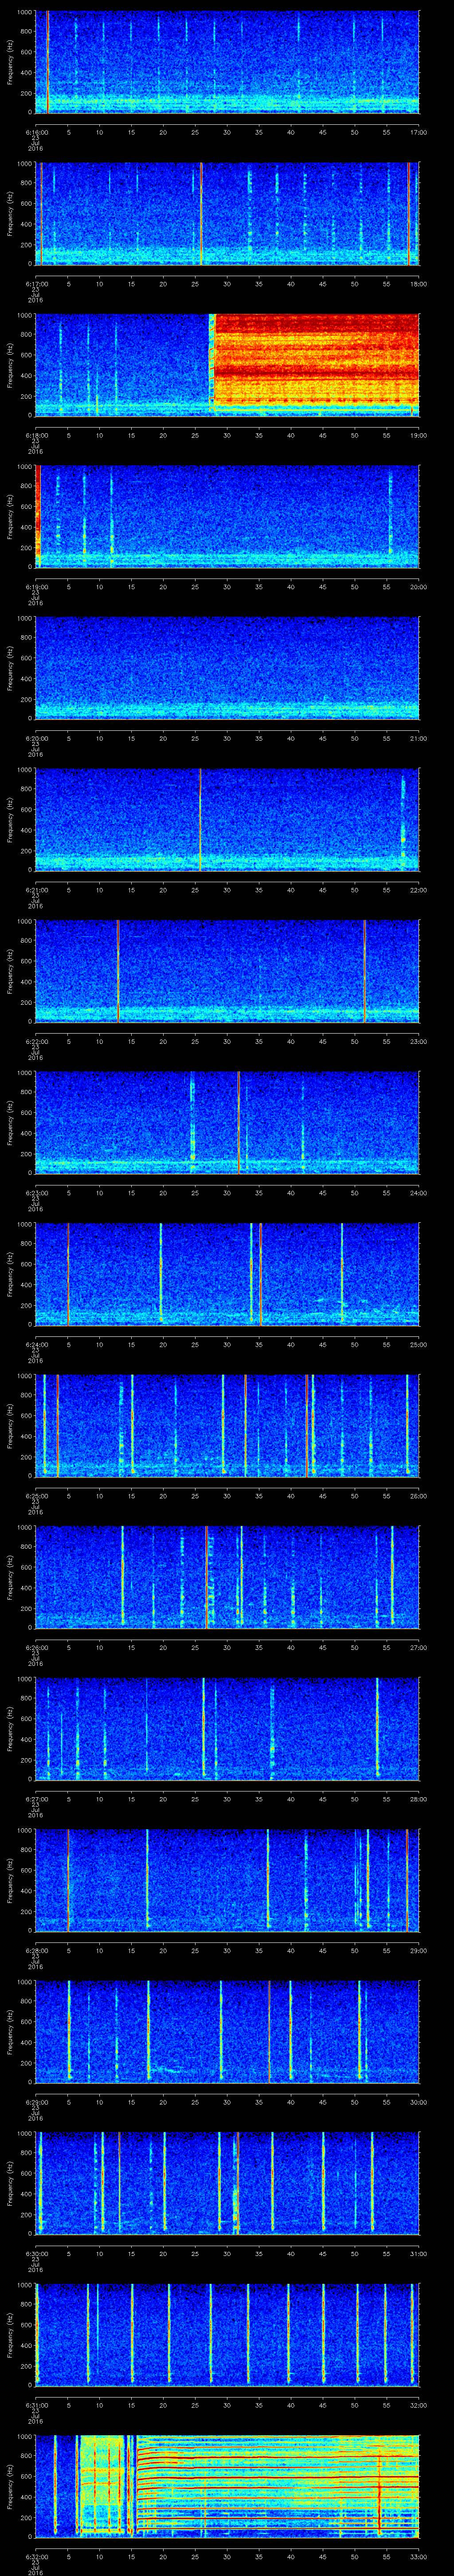Open the spectrogram panel starting at 6:22:00

[x=227, y=972]
